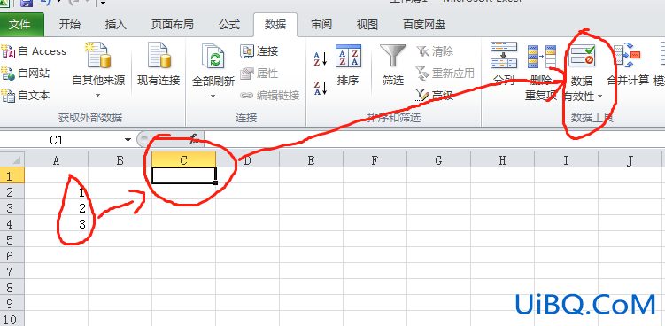This screenshot has height=326, width=665.
Task: Select column F header
Action: pos(375,160)
